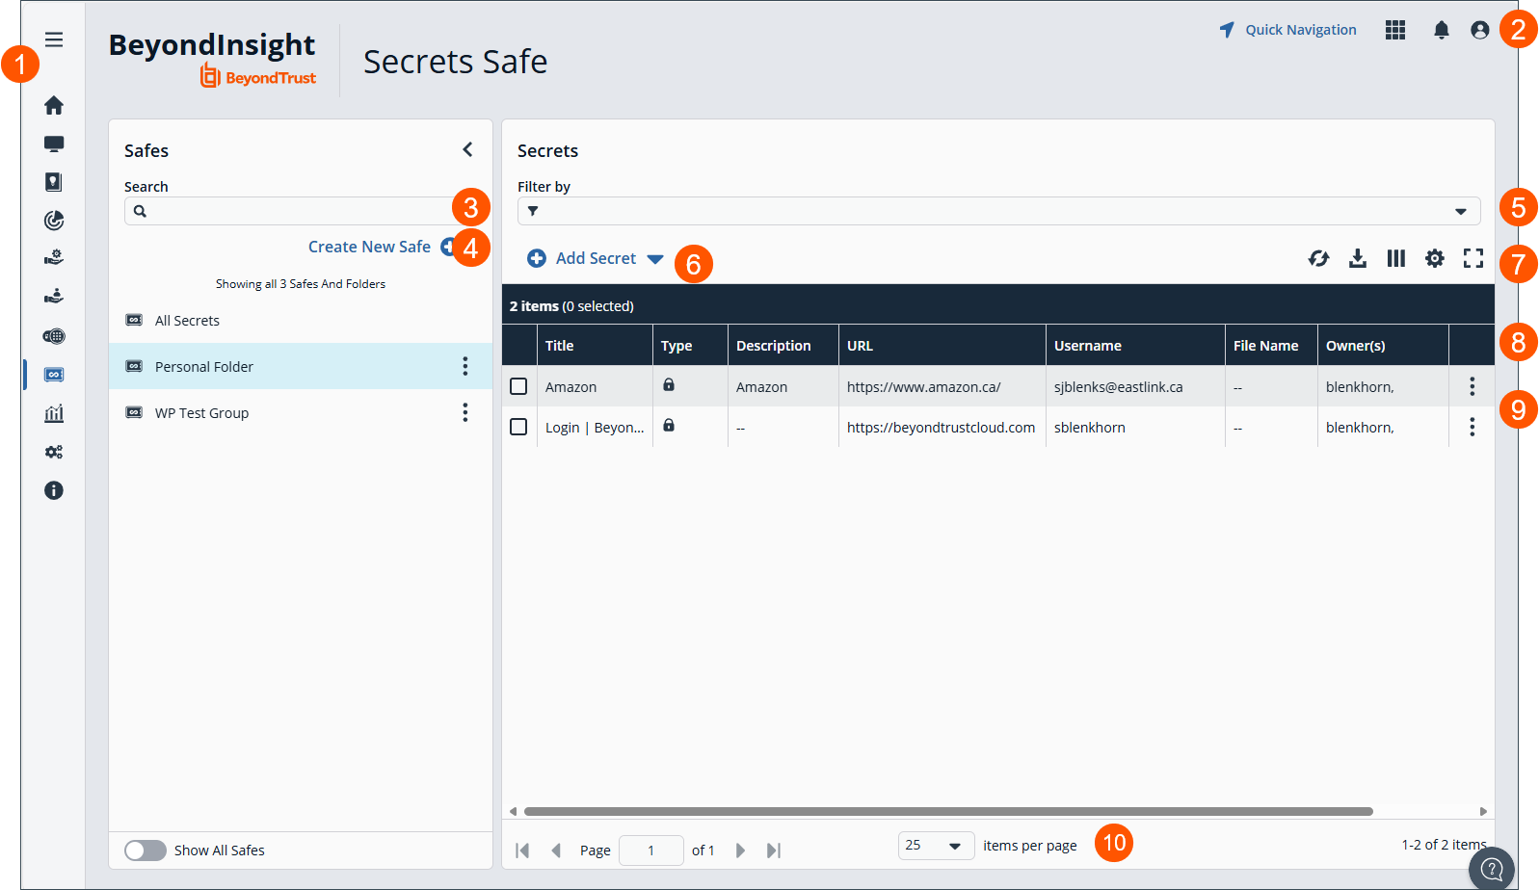Open WP Test Group options menu

pyautogui.click(x=465, y=412)
